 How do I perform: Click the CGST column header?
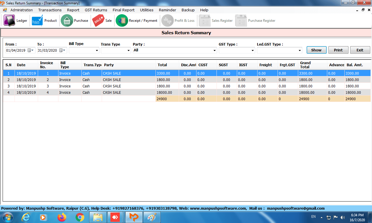206,65
